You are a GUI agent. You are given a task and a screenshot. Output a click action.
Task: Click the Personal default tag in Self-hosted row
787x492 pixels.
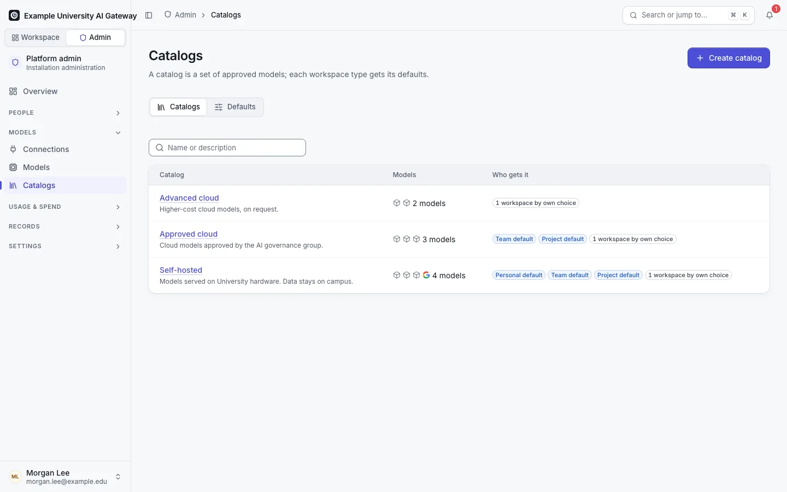point(519,275)
